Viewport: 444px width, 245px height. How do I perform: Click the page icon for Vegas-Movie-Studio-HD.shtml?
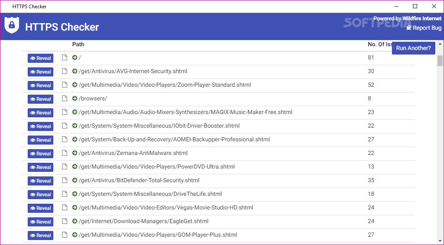pos(64,207)
